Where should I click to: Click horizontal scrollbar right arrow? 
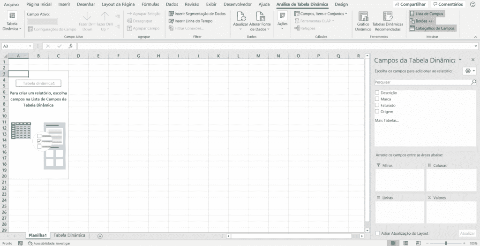point(362,236)
